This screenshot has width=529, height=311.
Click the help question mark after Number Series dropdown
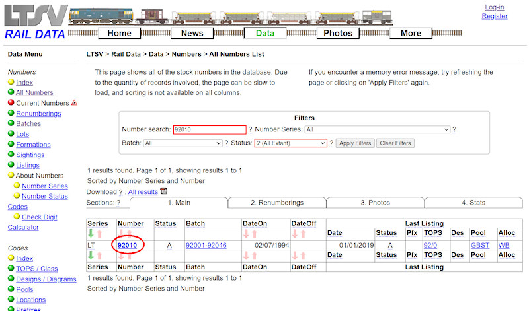tap(454, 130)
